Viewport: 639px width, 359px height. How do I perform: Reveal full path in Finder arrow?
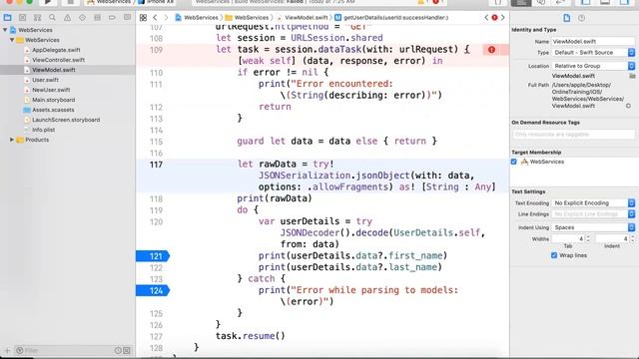click(628, 106)
